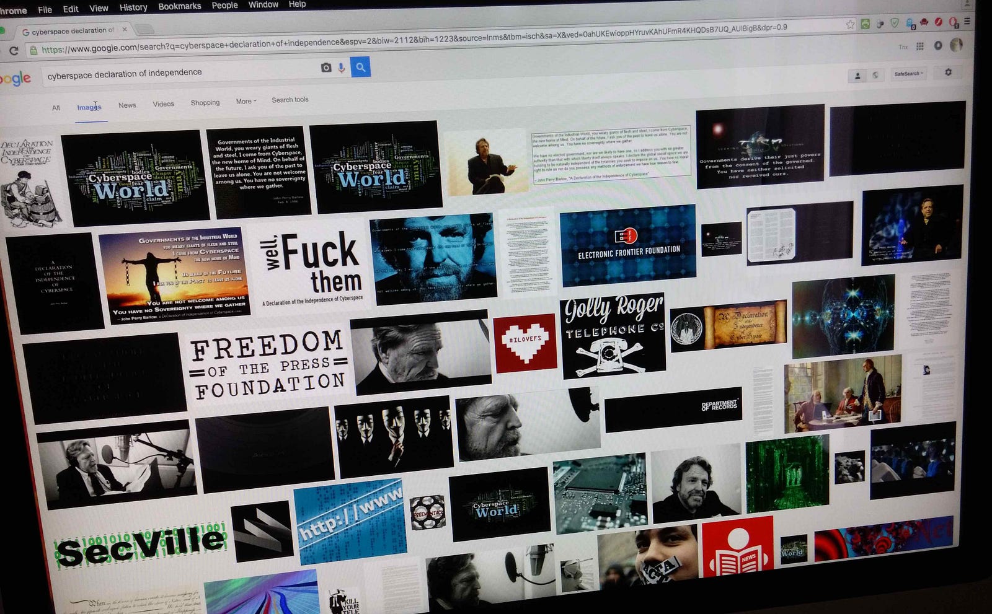Open Google notifications bell
This screenshot has width=992, height=614.
click(x=937, y=46)
